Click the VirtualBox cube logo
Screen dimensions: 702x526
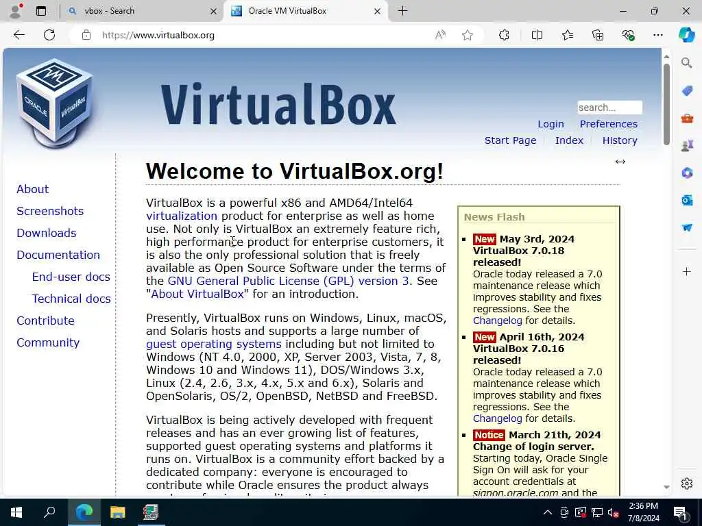[x=55, y=104]
